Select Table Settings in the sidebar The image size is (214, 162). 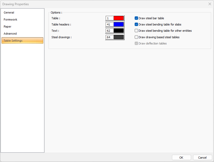[13, 41]
